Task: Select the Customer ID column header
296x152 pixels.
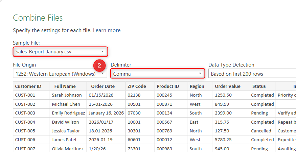Action: (31, 86)
